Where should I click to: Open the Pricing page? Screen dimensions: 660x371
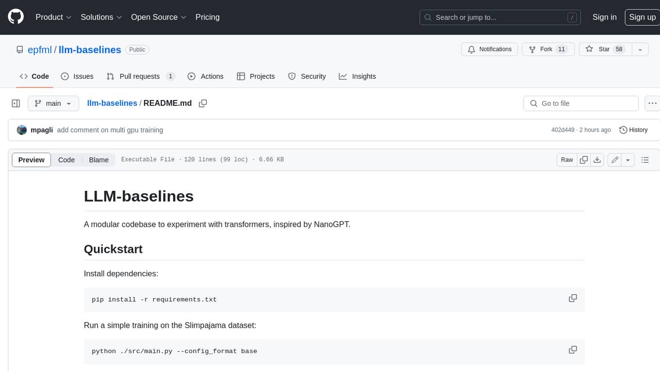pos(207,17)
